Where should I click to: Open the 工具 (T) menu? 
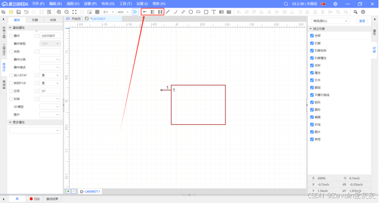(x=125, y=4)
